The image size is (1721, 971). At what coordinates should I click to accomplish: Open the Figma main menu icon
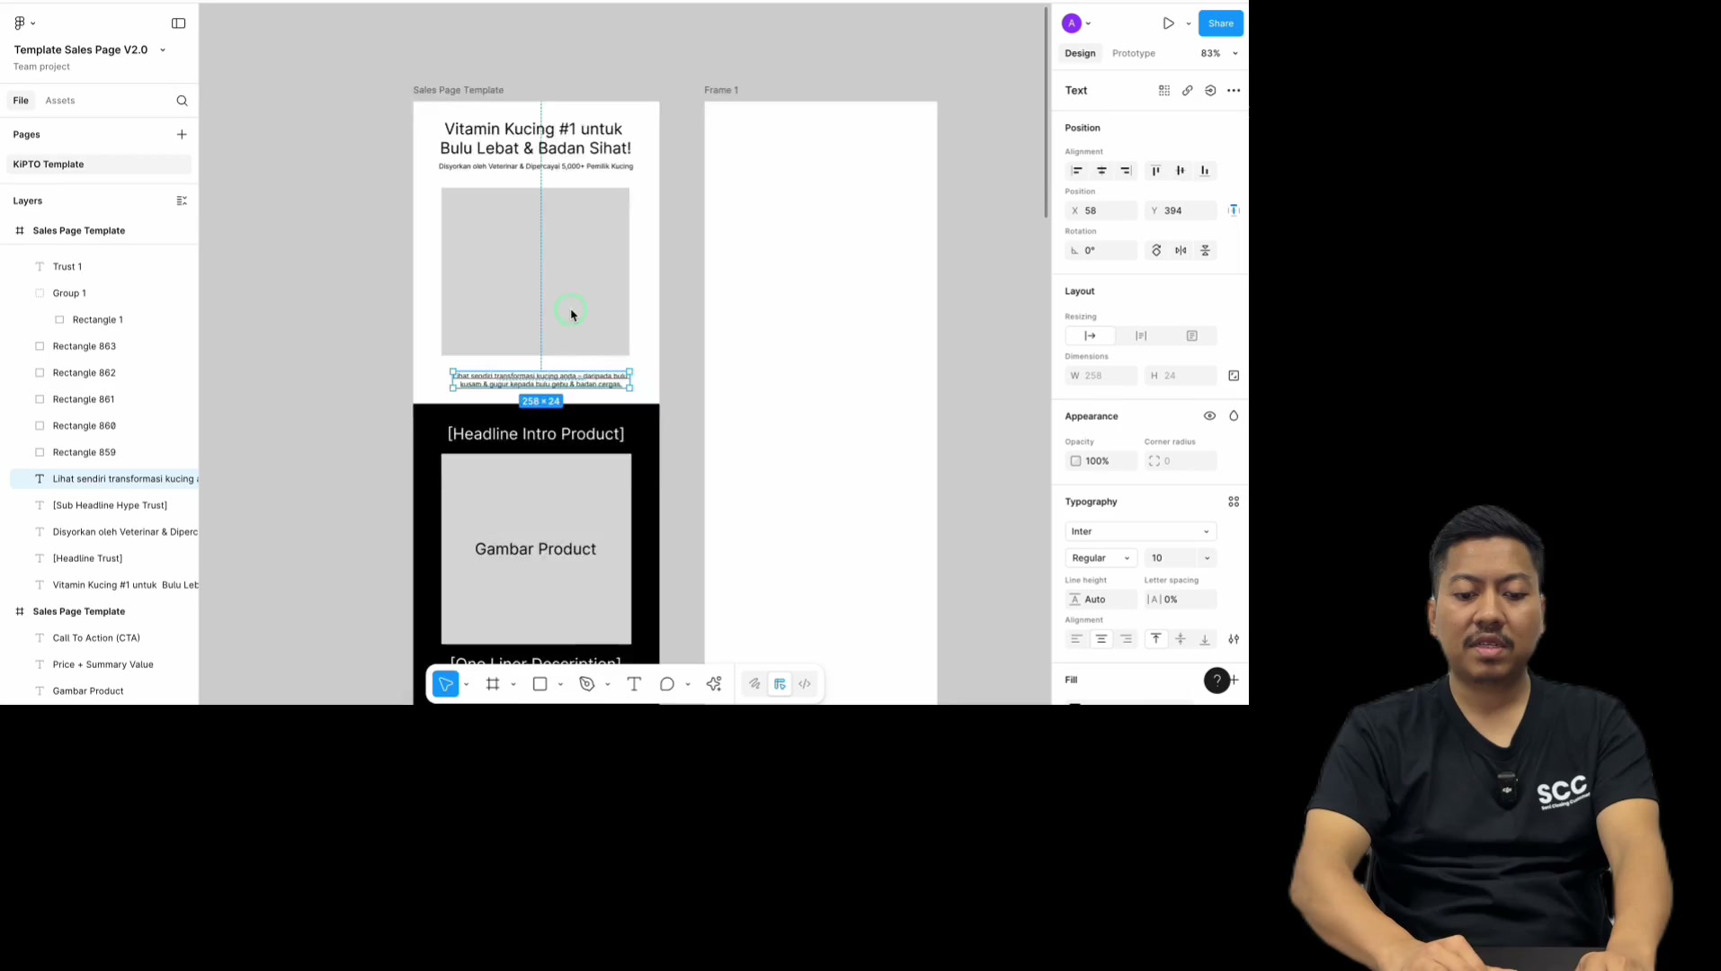20,23
